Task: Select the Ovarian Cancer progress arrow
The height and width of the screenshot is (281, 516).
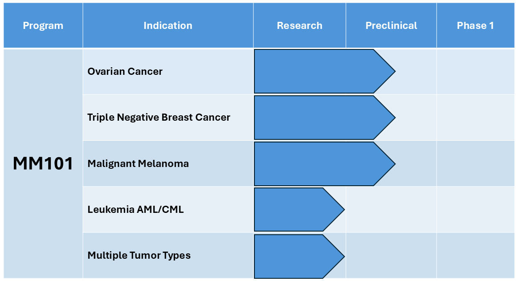Action: [324, 71]
